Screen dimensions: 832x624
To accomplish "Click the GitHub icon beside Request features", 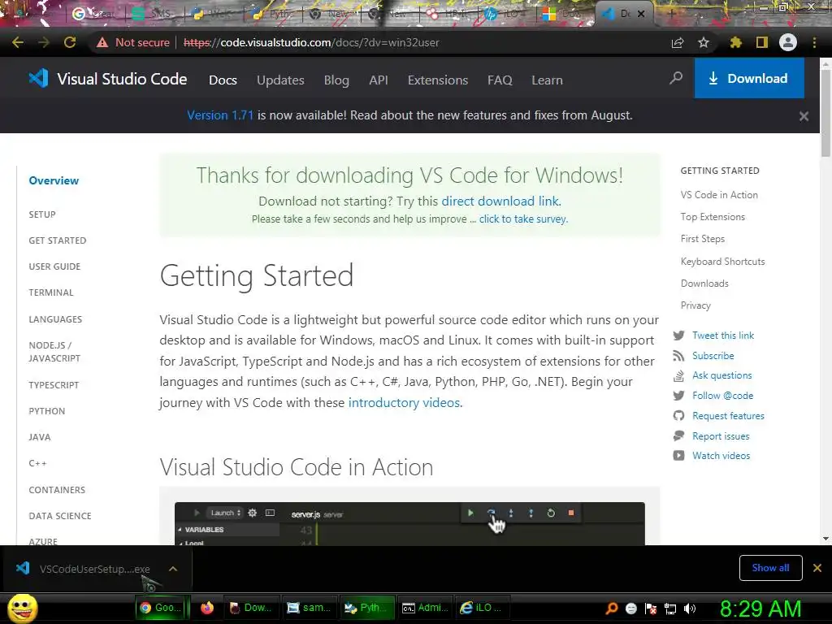I will click(678, 415).
